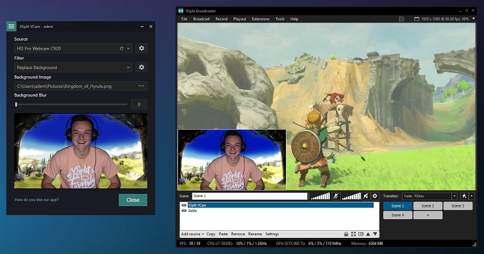The width and height of the screenshot is (484, 254).
Task: Switch to Scene 3
Action: point(458,206)
